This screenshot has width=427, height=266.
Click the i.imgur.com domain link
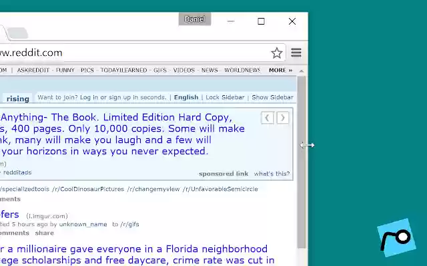pyautogui.click(x=47, y=216)
